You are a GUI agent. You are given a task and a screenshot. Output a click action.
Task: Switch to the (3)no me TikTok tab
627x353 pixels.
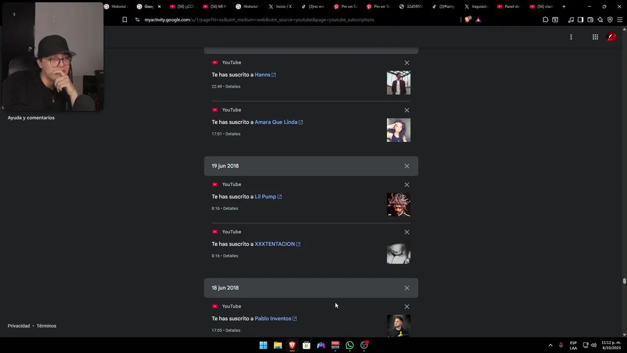pos(313,6)
